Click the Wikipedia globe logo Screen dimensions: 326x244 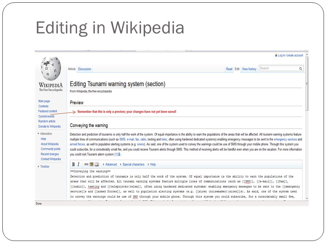[x=51, y=69]
